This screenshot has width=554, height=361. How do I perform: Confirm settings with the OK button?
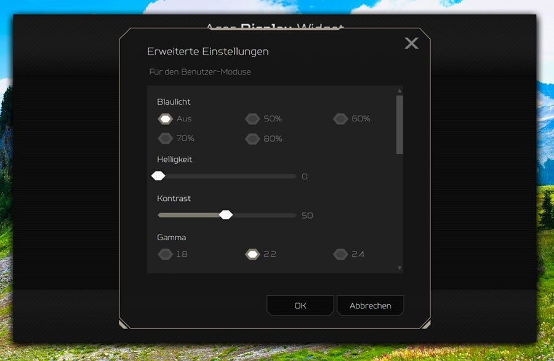pyautogui.click(x=300, y=306)
